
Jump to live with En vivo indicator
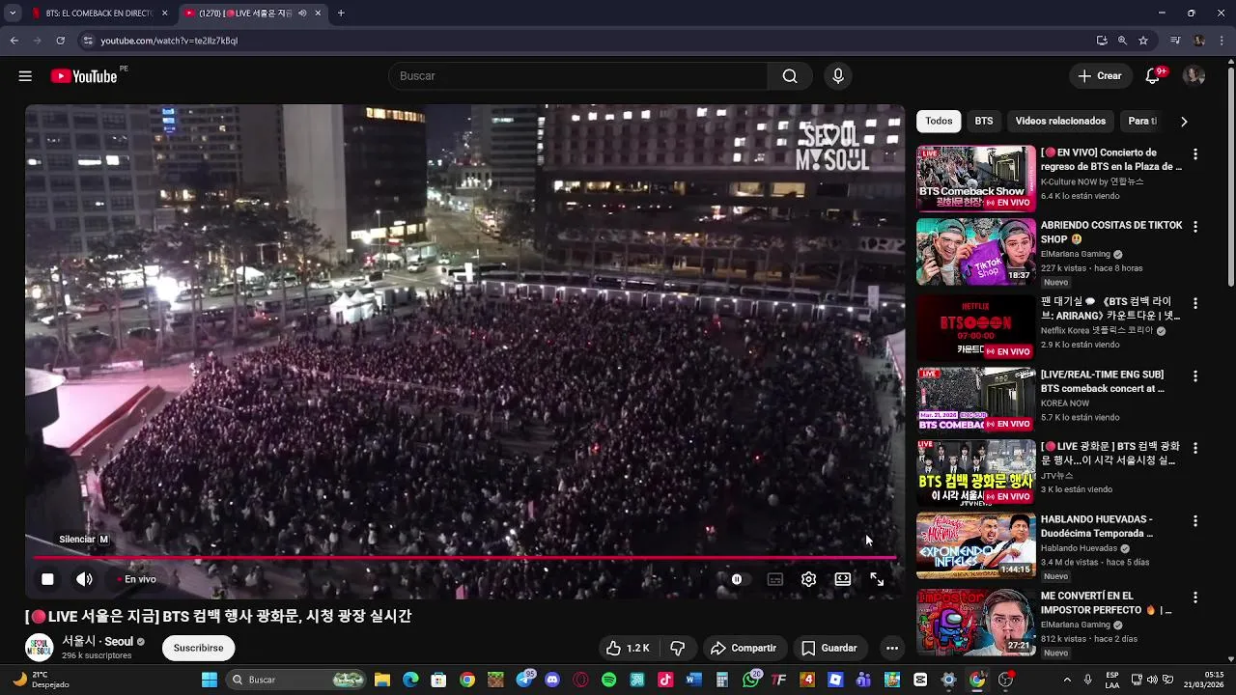[136, 579]
